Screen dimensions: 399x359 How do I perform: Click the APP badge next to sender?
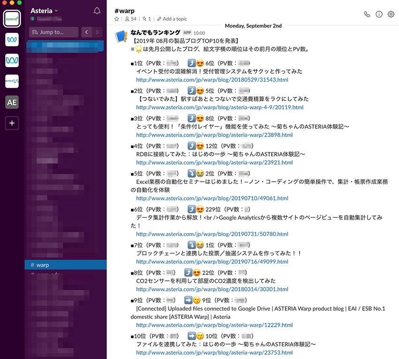pyautogui.click(x=187, y=32)
